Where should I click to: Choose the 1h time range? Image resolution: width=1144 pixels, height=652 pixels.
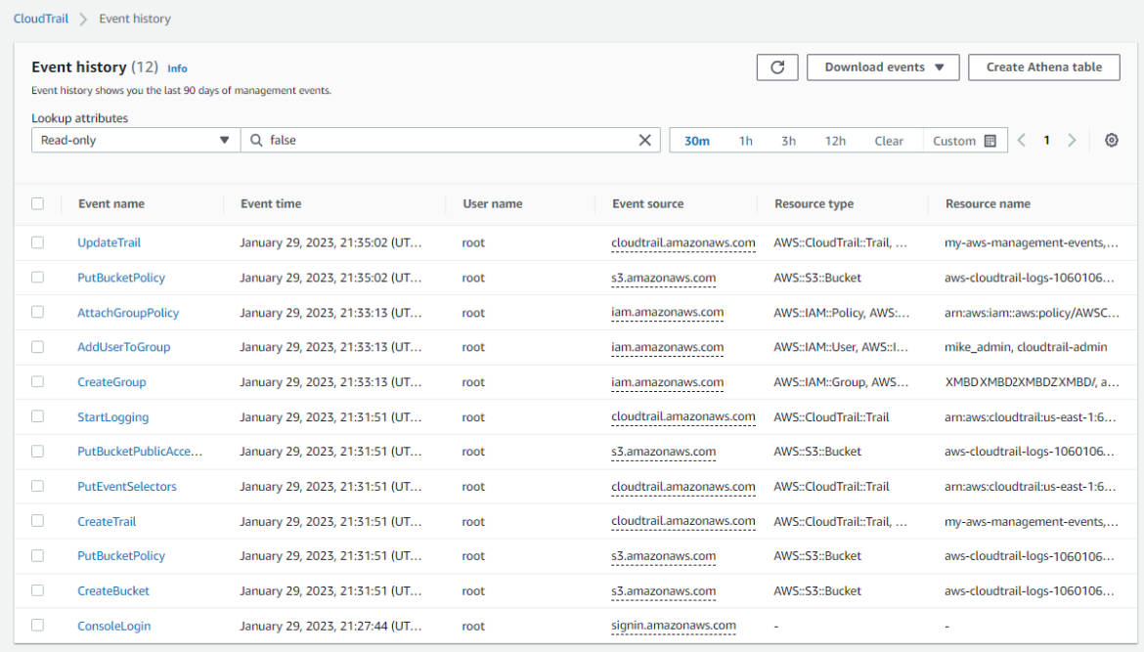click(x=746, y=141)
